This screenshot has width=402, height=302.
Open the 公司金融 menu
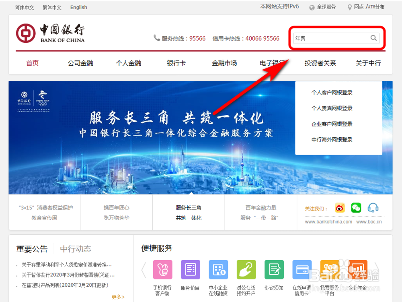click(x=80, y=63)
